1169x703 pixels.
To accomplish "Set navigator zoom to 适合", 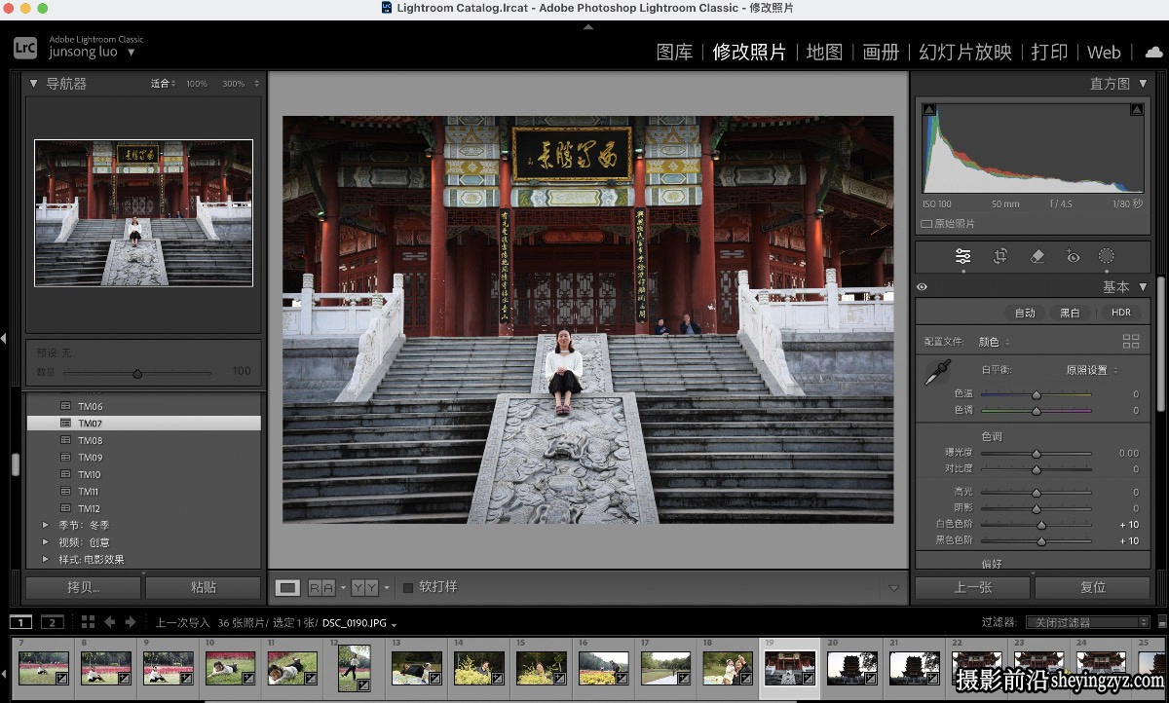I will pyautogui.click(x=163, y=84).
